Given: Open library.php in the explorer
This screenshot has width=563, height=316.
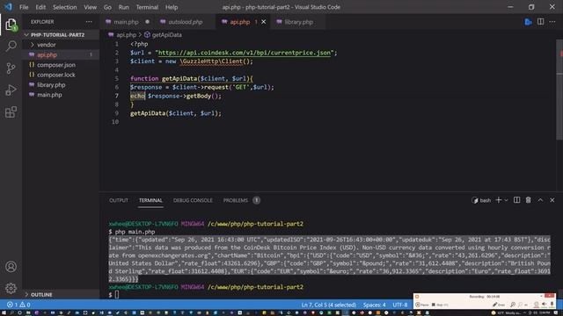Looking at the screenshot, I should pos(51,85).
